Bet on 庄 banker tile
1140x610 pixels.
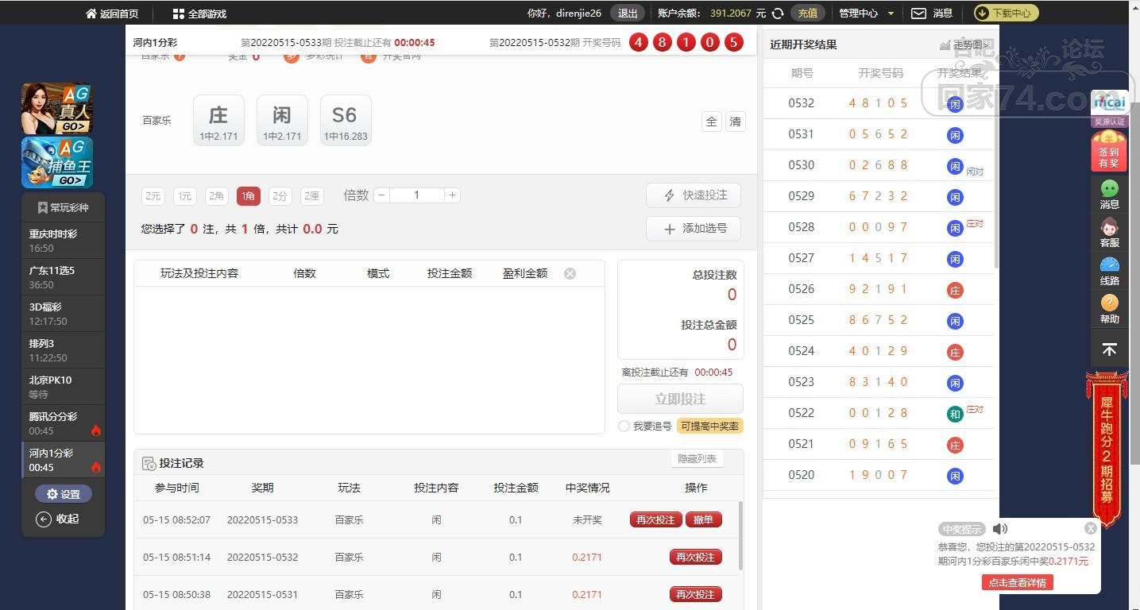218,121
